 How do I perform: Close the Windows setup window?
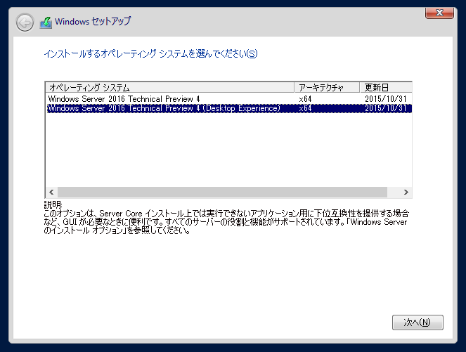pyautogui.click(x=439, y=13)
